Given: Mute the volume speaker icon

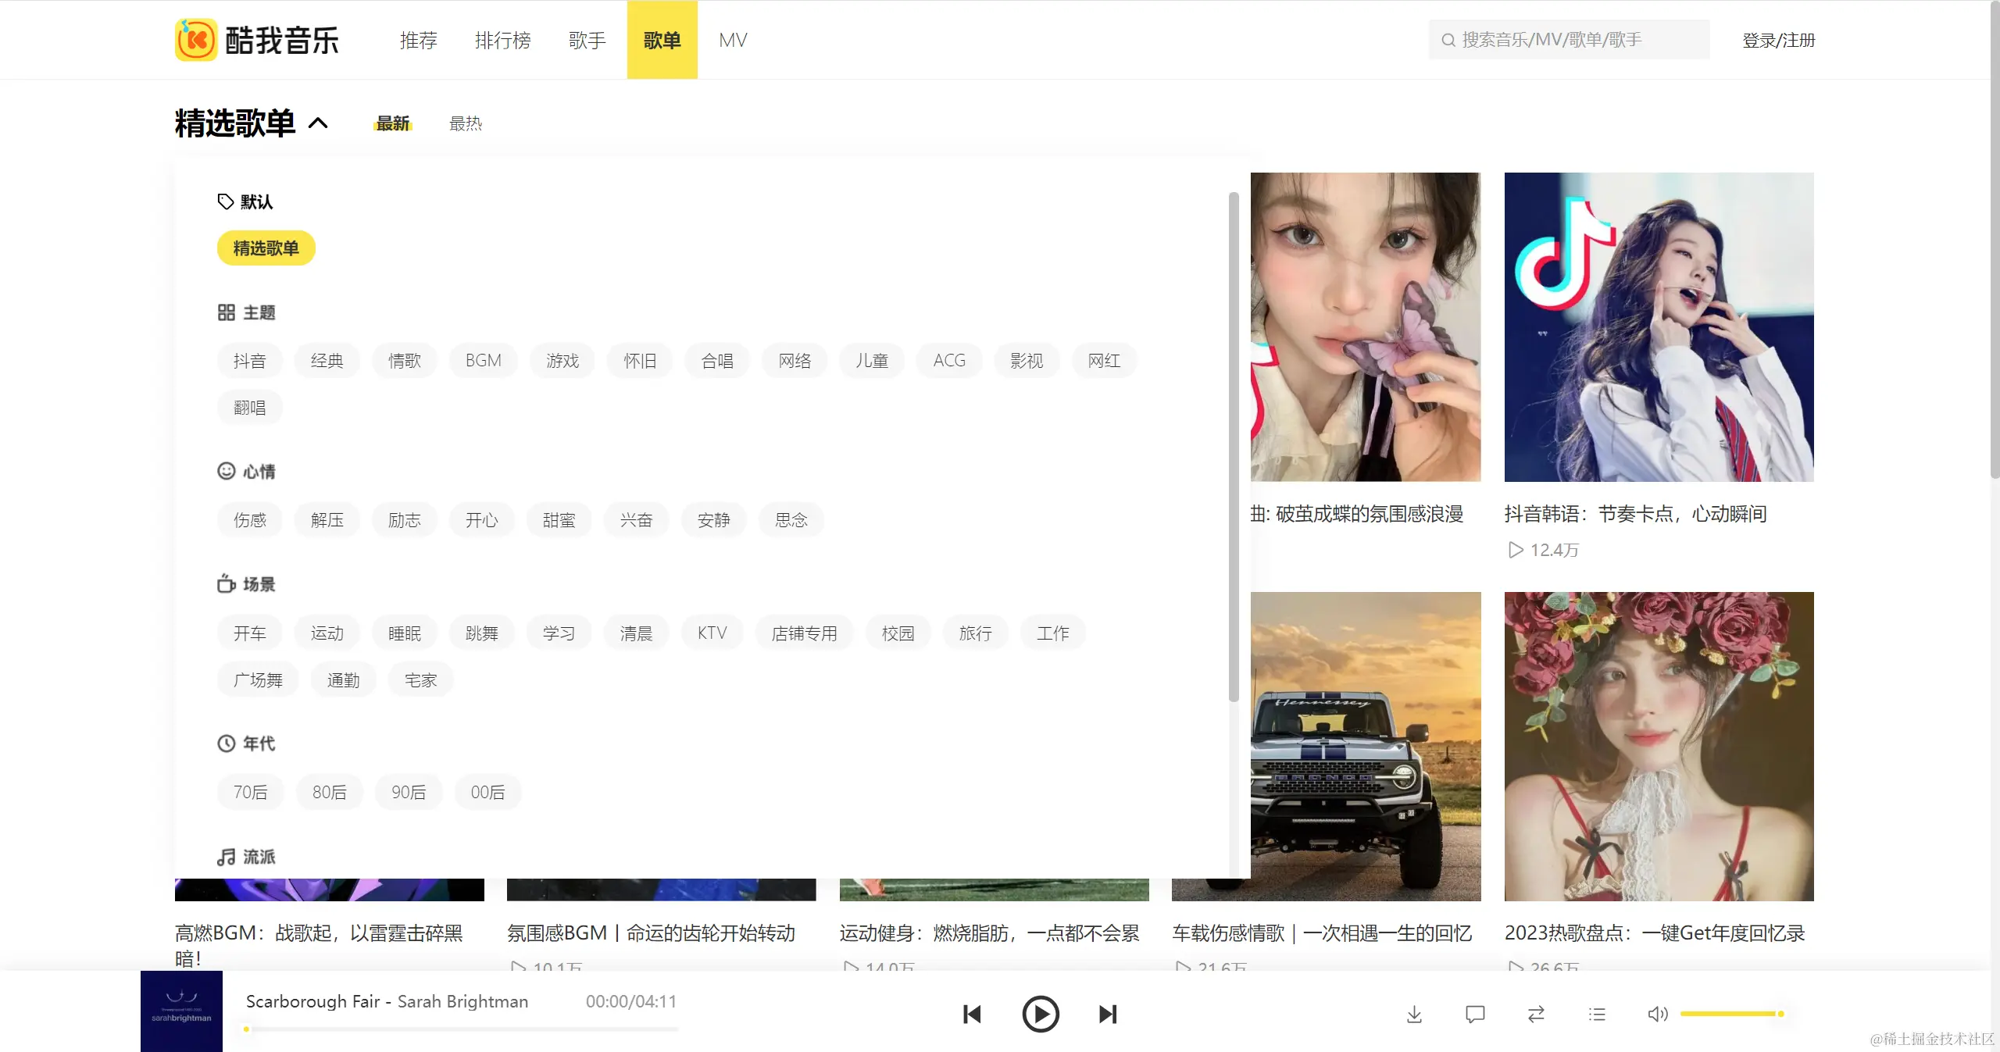Looking at the screenshot, I should (1657, 1014).
